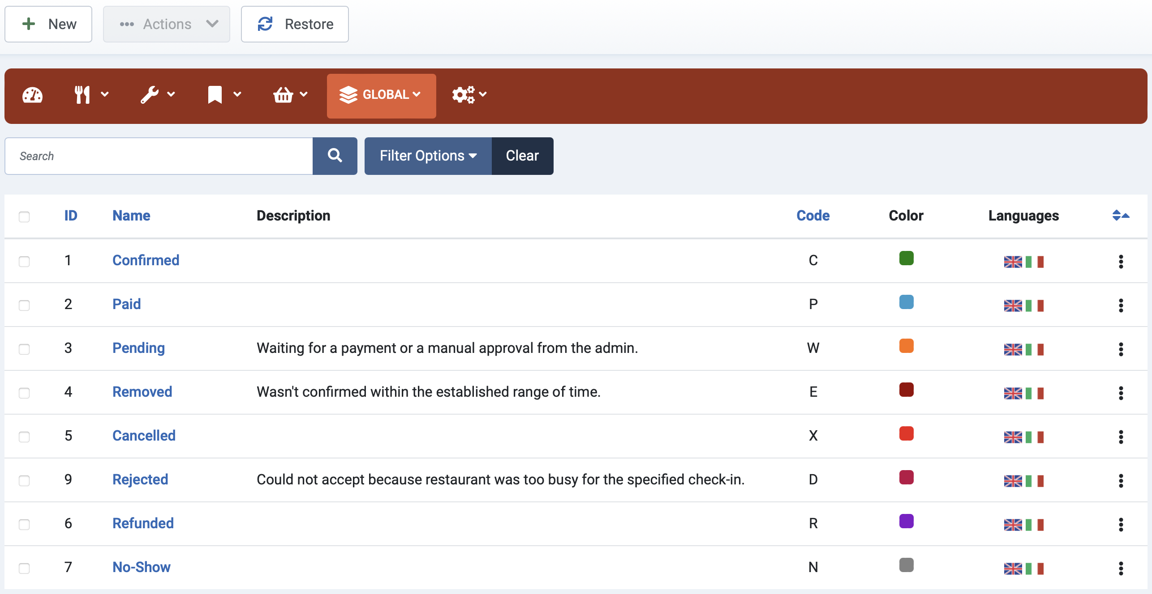Click the GLOBAL tab in navigation
The image size is (1152, 594).
(x=381, y=95)
